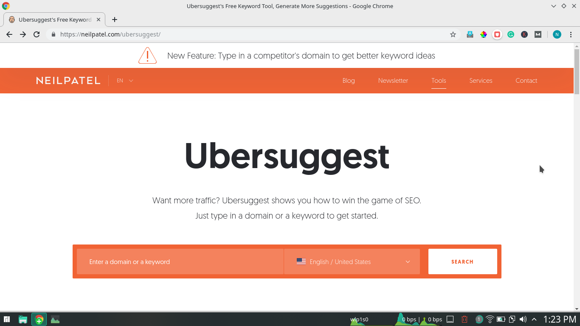
Task: Click the Chrome taskbar entry
Action: (39, 319)
